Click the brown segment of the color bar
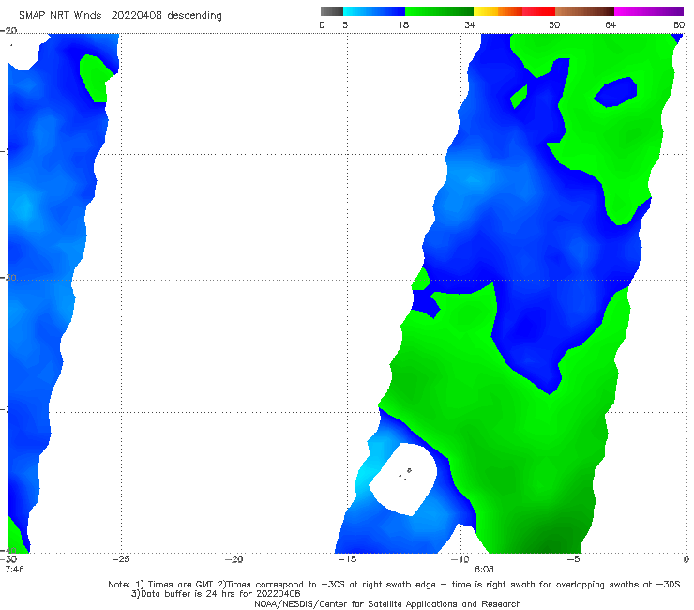This screenshot has height=610, width=694. tap(584, 11)
